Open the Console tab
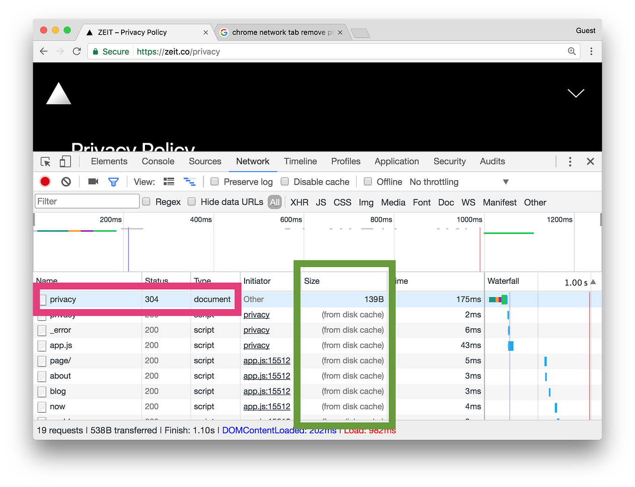Screen dimensions: 635x487 (158, 162)
